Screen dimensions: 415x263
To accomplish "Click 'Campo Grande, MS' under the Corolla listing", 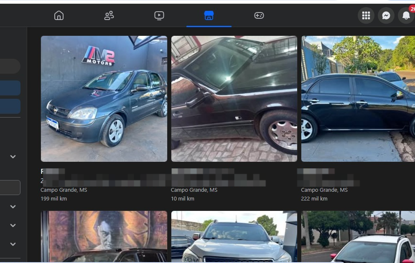I will click(x=324, y=190).
